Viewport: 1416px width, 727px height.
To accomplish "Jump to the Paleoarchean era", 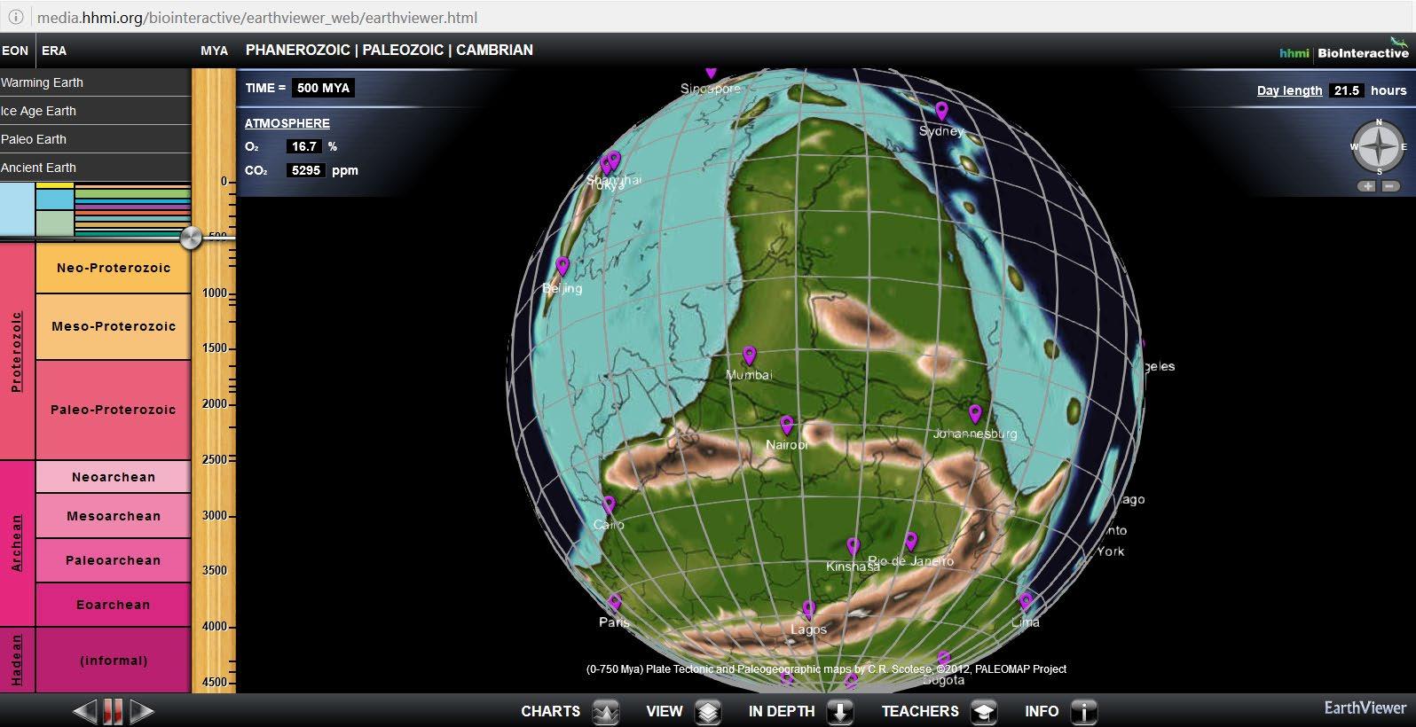I will coord(114,560).
